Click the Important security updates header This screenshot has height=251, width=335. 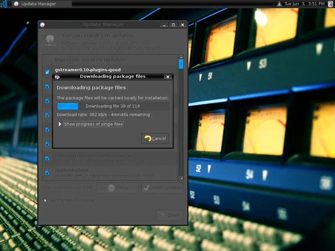click(x=90, y=60)
